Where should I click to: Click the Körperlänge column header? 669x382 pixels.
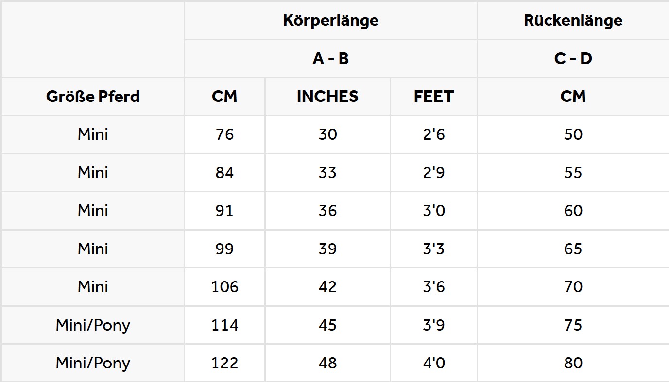330,20
